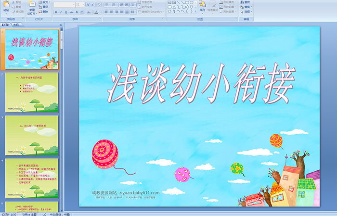
Task: Click the title text 浅谈幼小衔接 on slide
Action: pyautogui.click(x=202, y=83)
